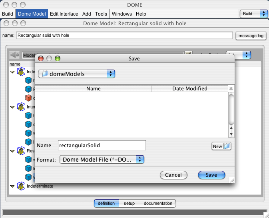The height and width of the screenshot is (218, 269).
Task: Click the file list scroll up arrow
Action: 231,128
